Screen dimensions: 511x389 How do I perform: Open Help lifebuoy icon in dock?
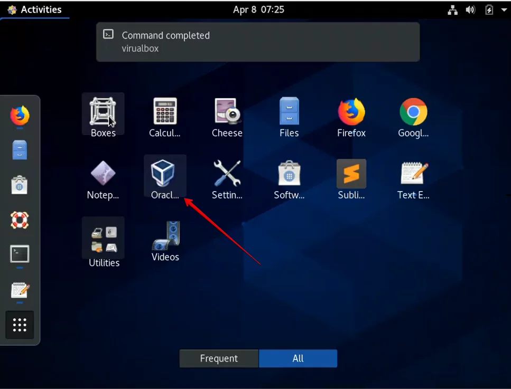[x=20, y=220]
